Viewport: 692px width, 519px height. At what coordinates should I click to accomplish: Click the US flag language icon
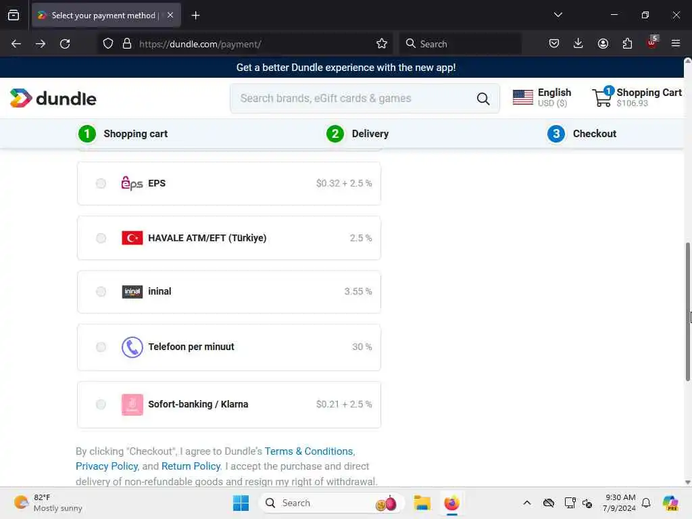(523, 97)
